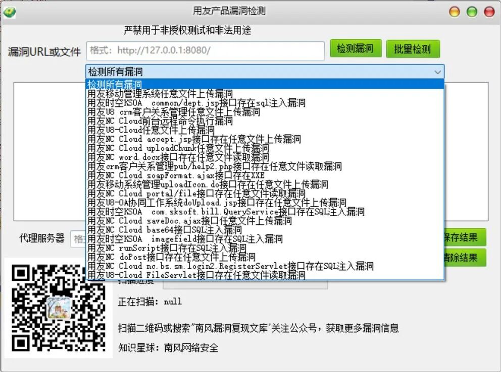Click the green app logo icon
The width and height of the screenshot is (501, 372).
(x=10, y=12)
